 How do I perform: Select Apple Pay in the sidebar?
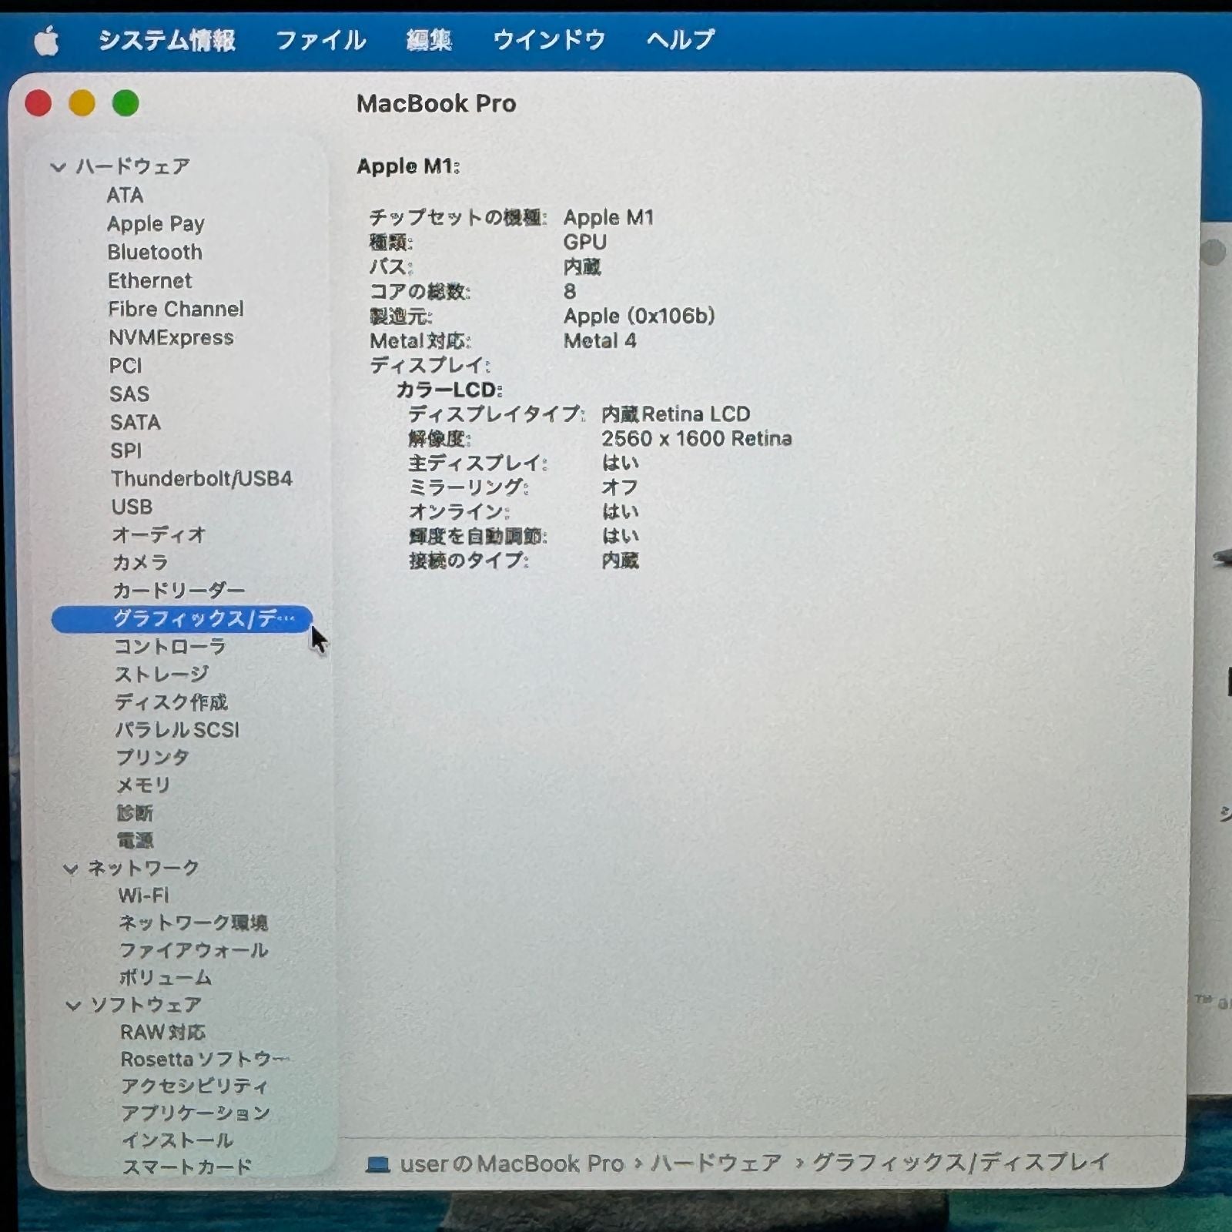[156, 224]
